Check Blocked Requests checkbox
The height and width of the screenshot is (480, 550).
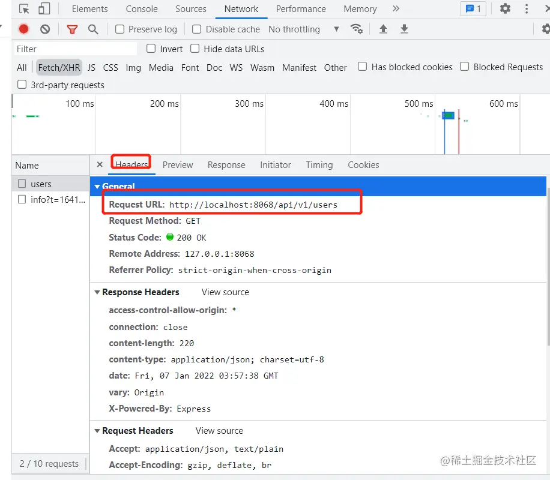coord(464,66)
